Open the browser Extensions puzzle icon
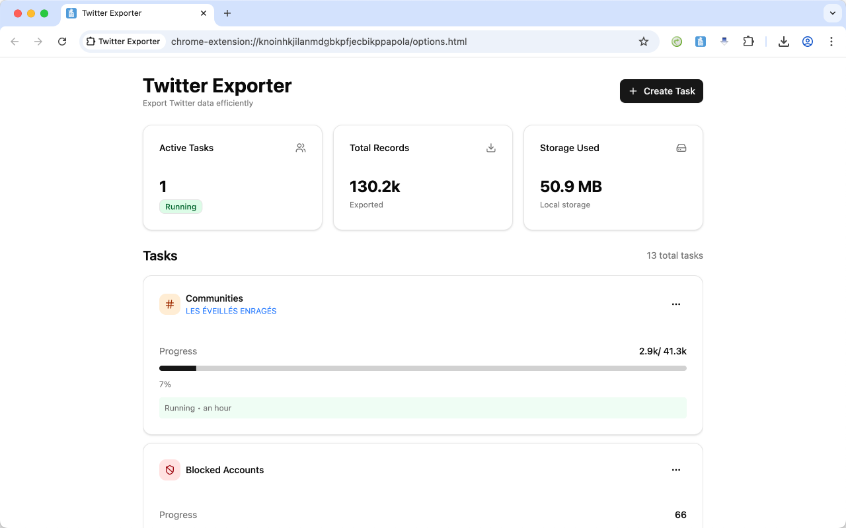Image resolution: width=846 pixels, height=528 pixels. pos(748,41)
